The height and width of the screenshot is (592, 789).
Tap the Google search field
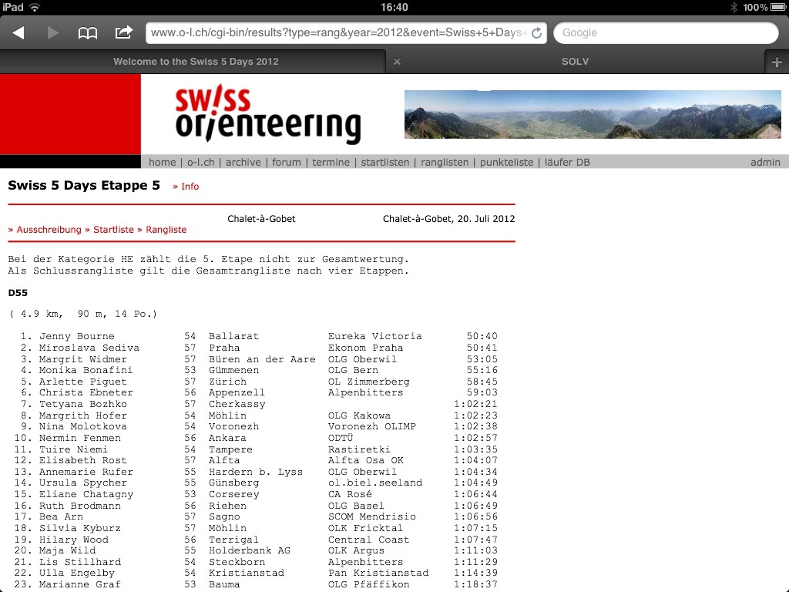tap(666, 33)
